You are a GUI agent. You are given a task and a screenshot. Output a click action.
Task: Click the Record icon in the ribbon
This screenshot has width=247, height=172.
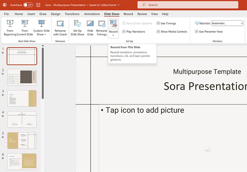tap(113, 24)
